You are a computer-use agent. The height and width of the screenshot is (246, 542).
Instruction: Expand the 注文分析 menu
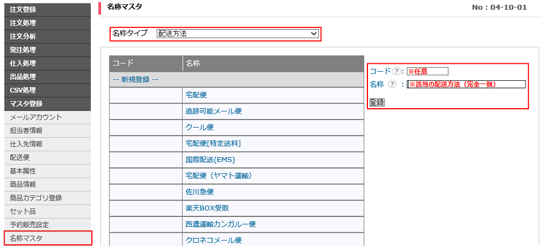(47, 36)
